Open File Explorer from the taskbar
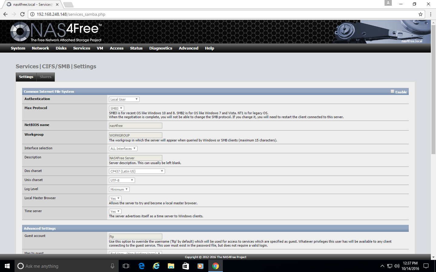This screenshot has width=436, height=272. pos(171,266)
